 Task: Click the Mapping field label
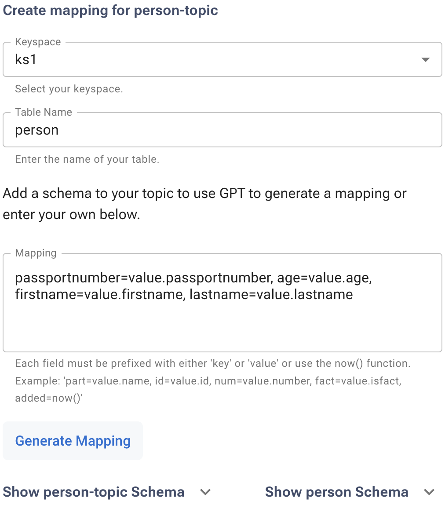[36, 253]
